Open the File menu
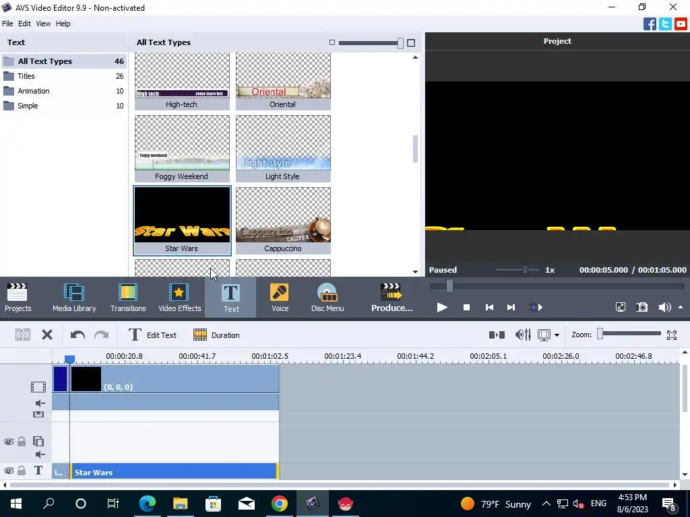This screenshot has height=517, width=690. 7,24
